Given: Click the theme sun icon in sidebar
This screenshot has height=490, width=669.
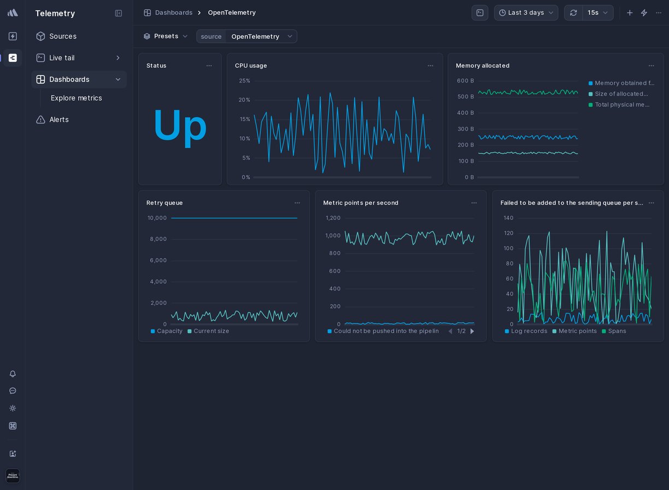Looking at the screenshot, I should [12, 409].
